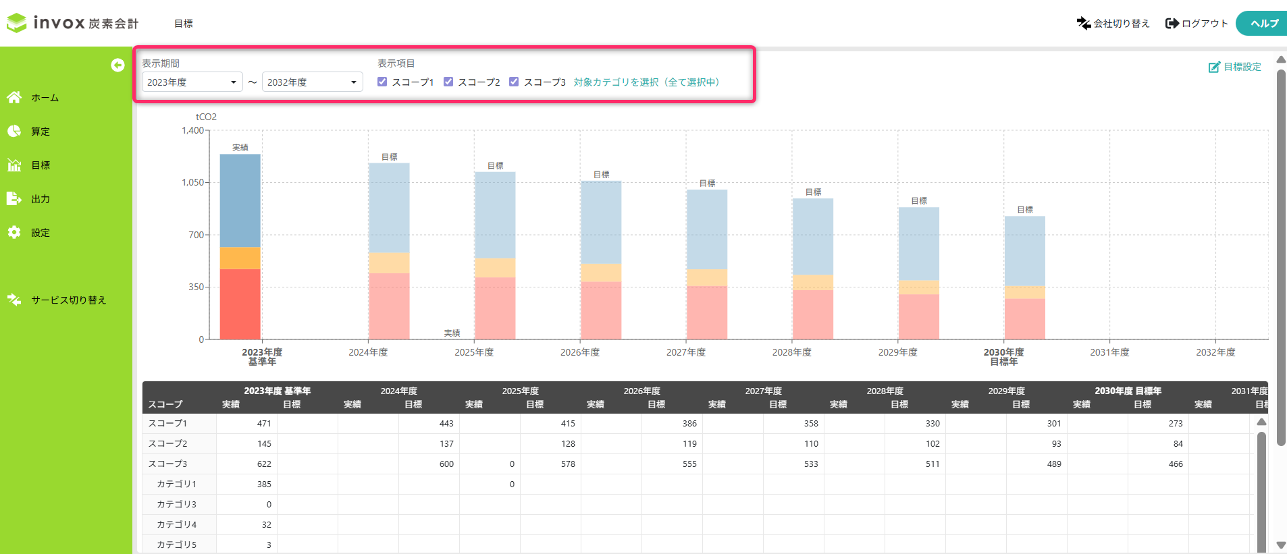Click the 2023年度 実績 blue bar segment

click(x=240, y=200)
